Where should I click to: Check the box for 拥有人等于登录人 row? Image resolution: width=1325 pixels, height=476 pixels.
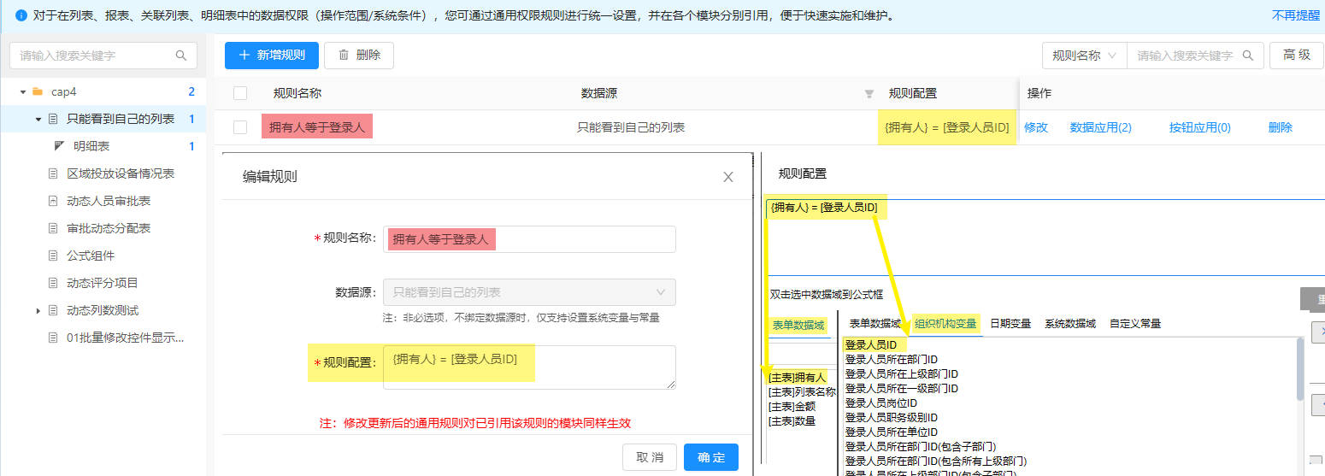(x=240, y=127)
